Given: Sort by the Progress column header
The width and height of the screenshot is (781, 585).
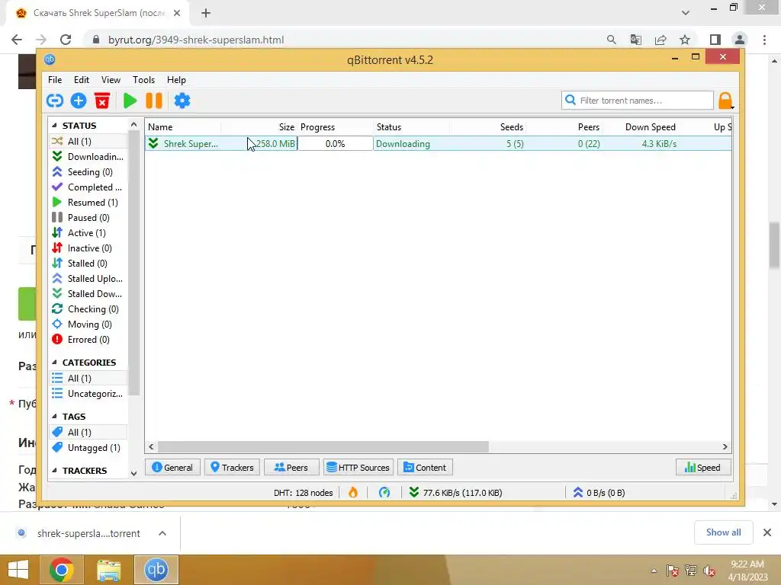Looking at the screenshot, I should pyautogui.click(x=336, y=127).
